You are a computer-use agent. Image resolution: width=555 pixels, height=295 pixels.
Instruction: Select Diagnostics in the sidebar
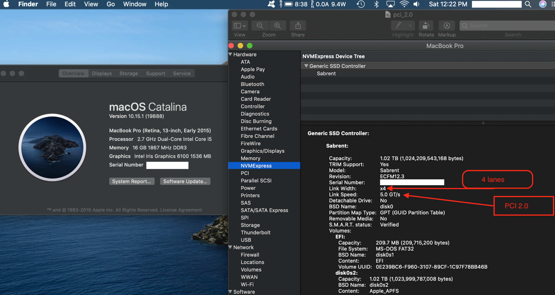[255, 114]
